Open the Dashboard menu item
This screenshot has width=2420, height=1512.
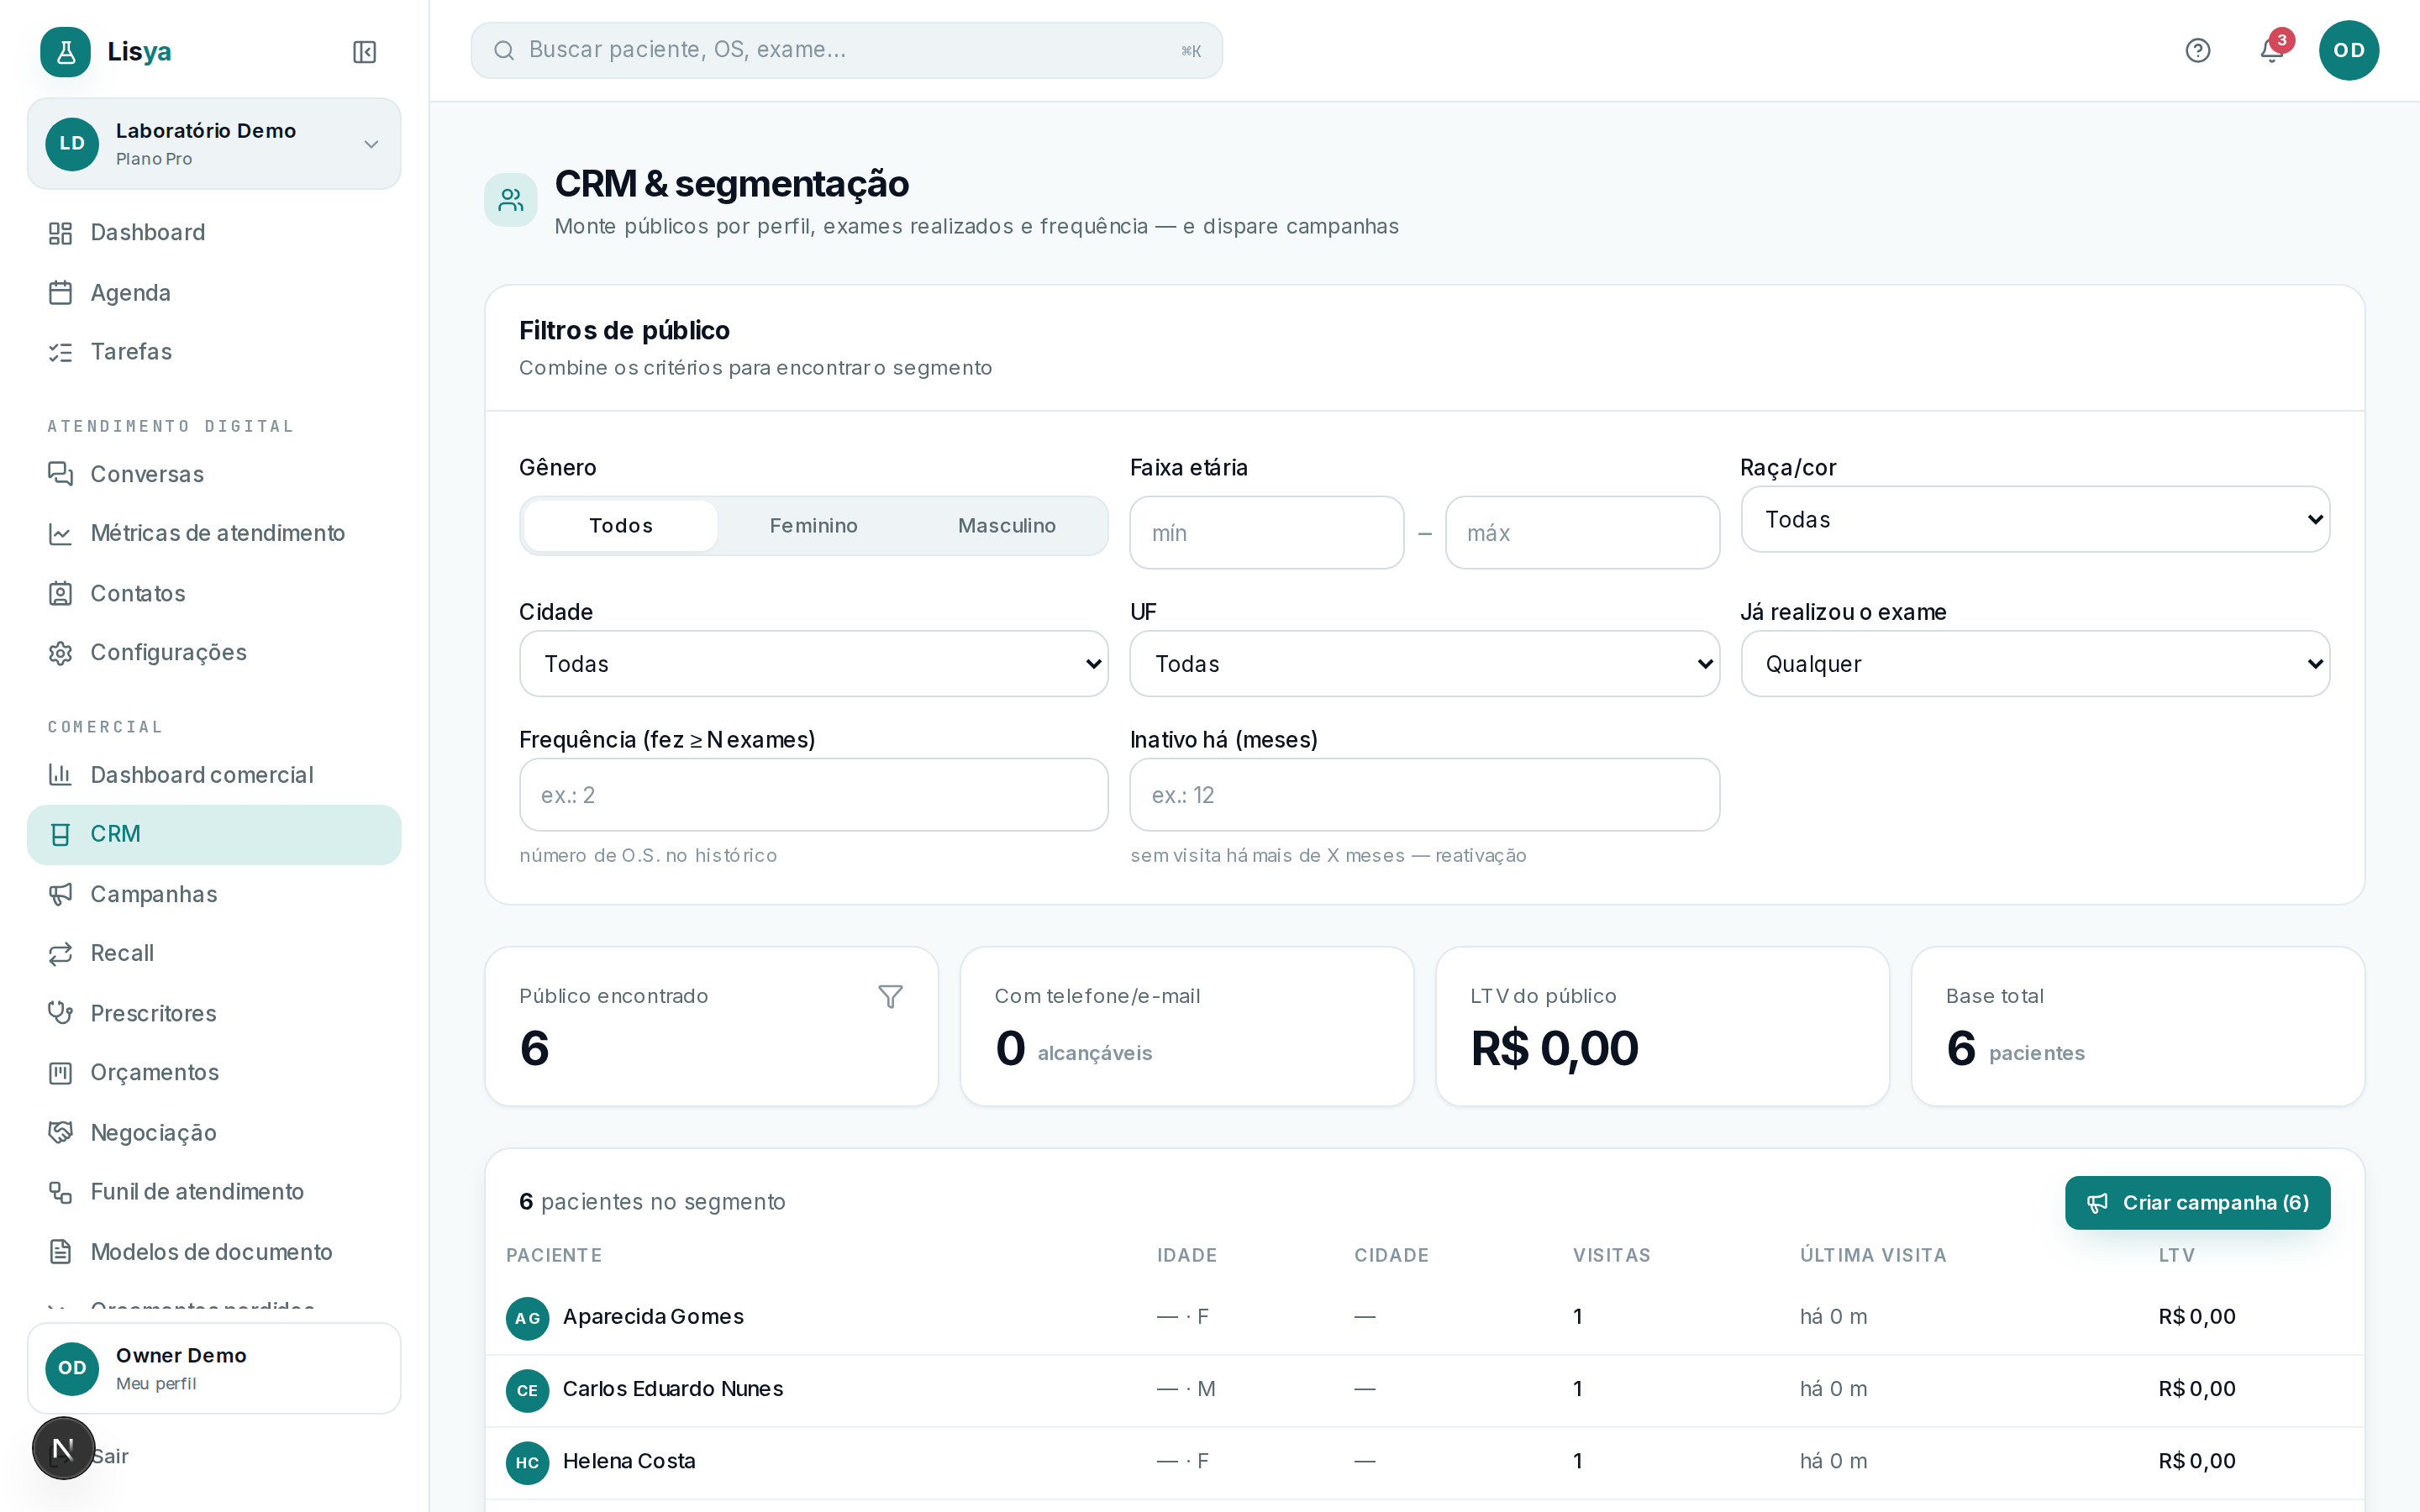click(x=214, y=233)
